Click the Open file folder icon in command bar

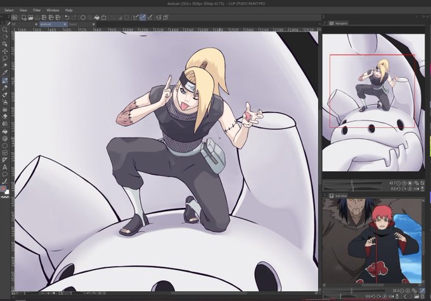[30, 18]
